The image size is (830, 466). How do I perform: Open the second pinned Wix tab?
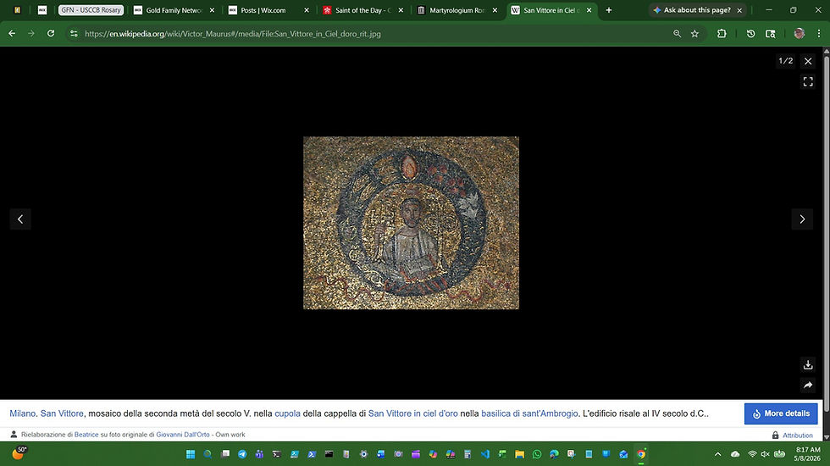tap(42, 10)
